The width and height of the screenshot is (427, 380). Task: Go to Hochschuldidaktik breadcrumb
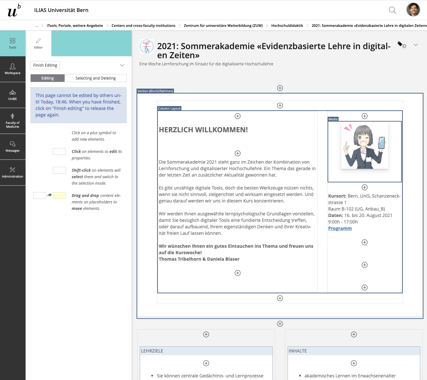pos(287,26)
